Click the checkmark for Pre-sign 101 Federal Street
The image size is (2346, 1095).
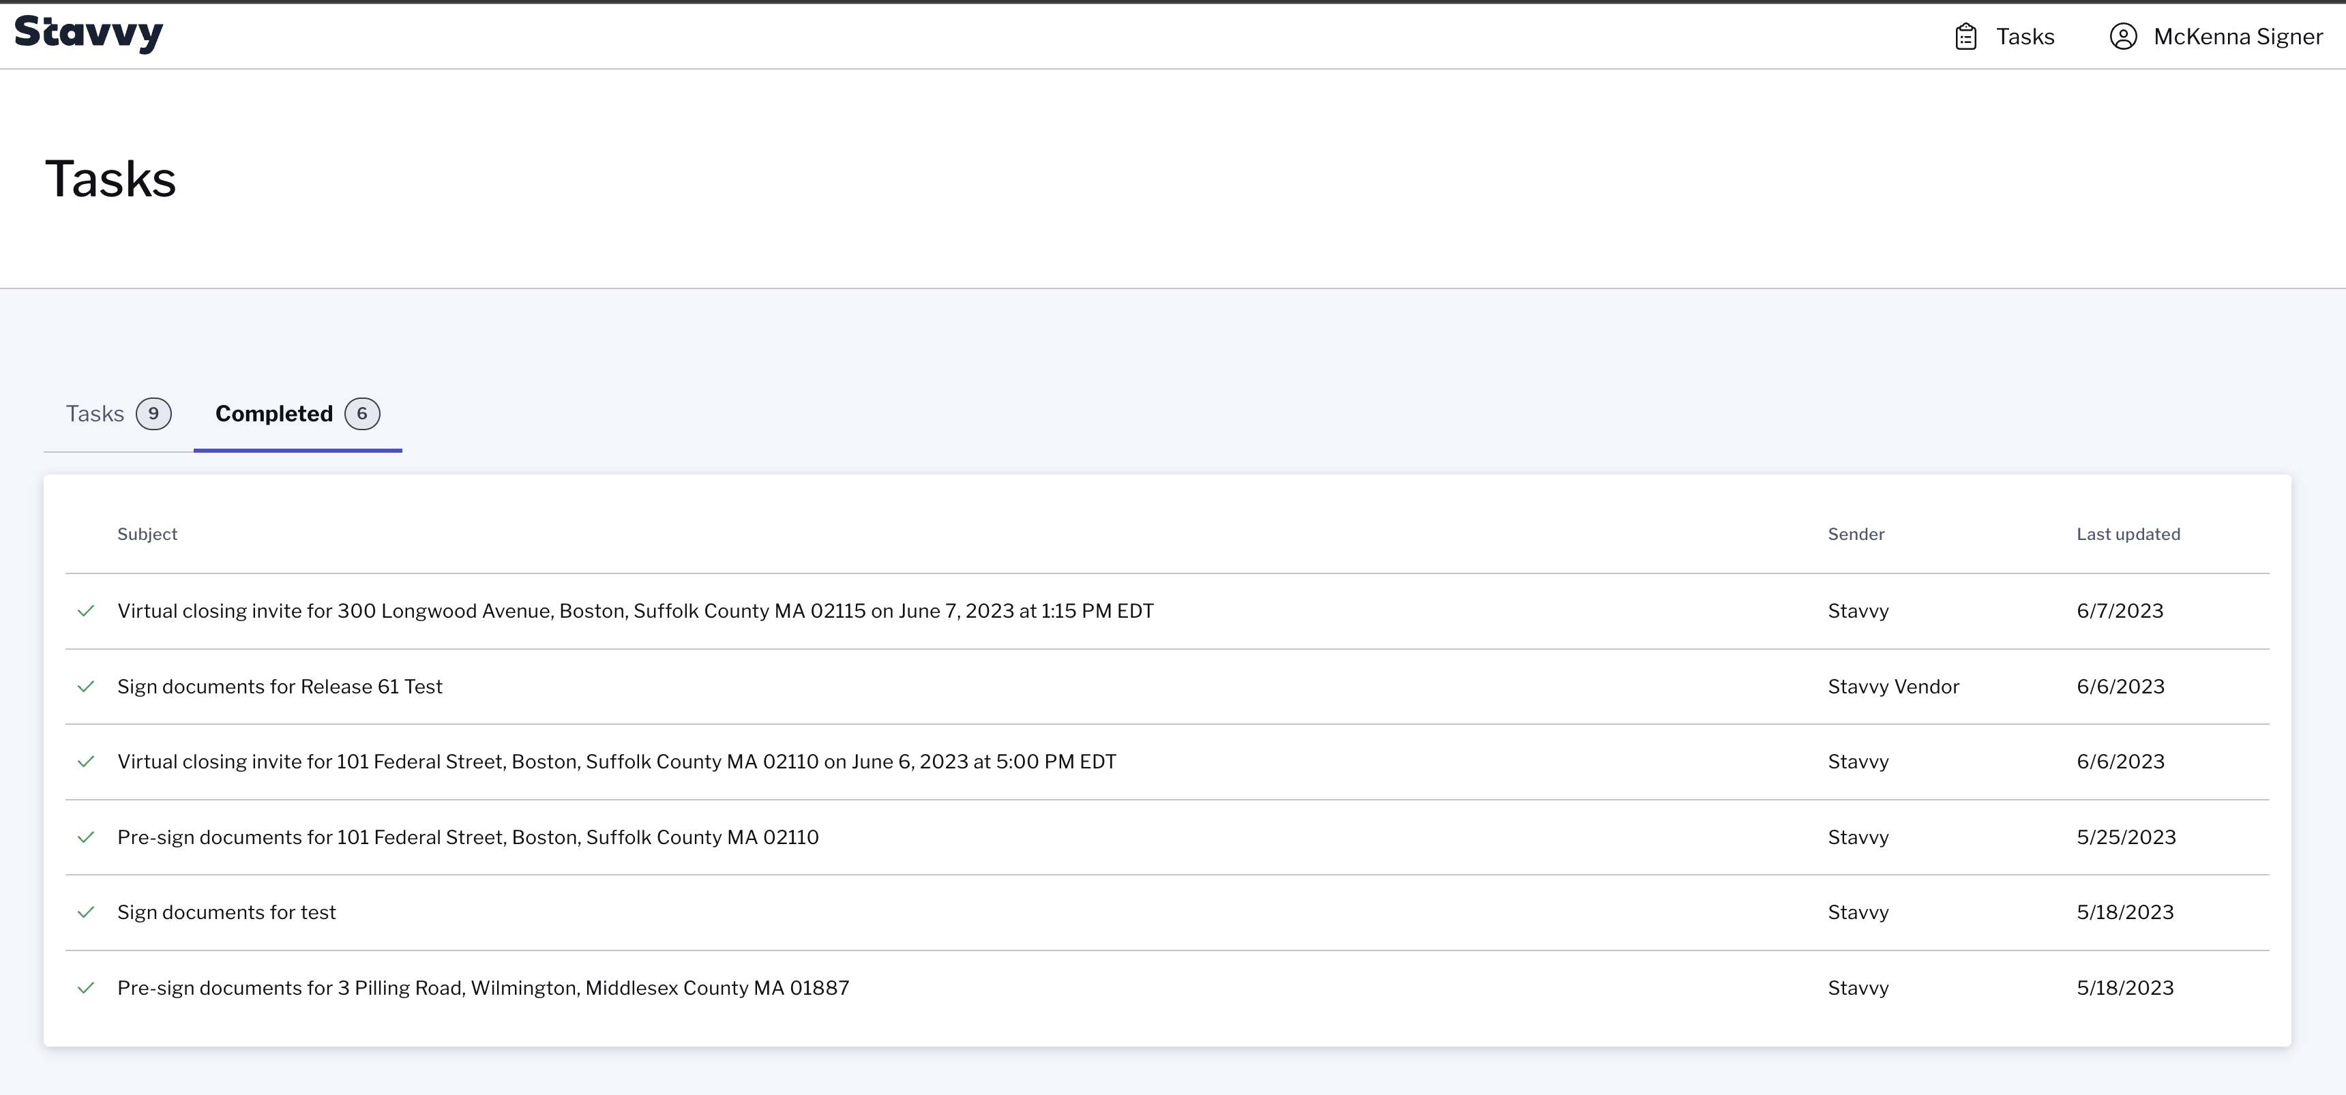tap(86, 837)
